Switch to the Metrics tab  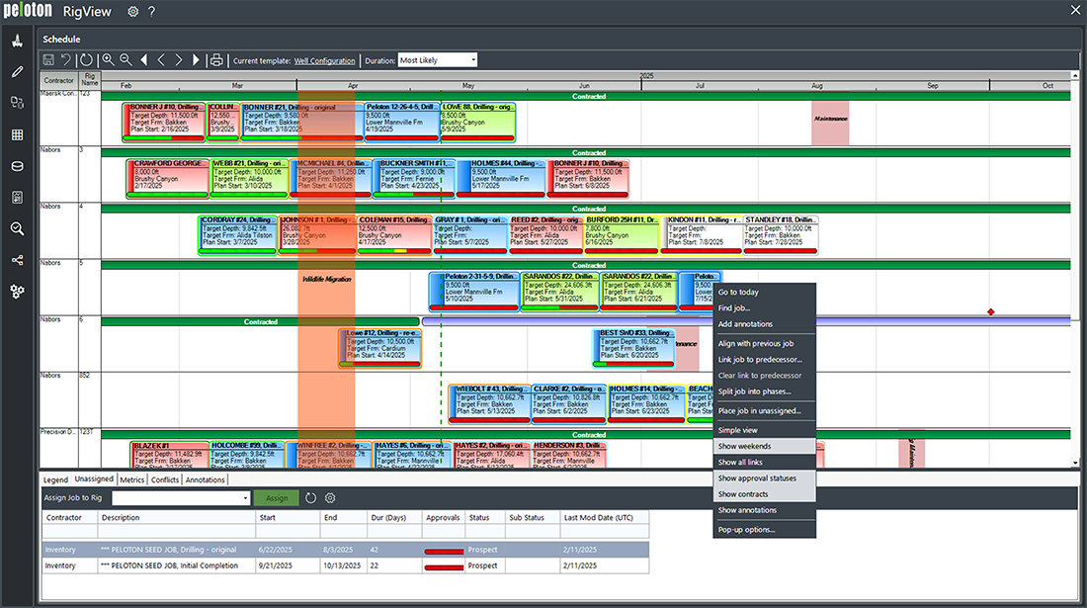tap(132, 479)
